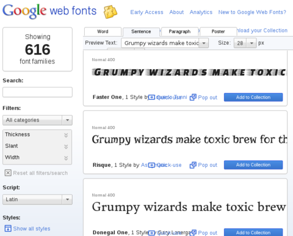Click the Preview Text input box

click(160, 43)
